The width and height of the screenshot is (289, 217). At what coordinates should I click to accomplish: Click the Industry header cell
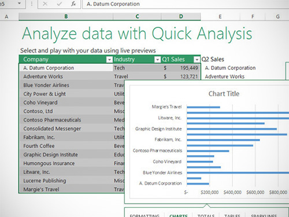click(137, 59)
